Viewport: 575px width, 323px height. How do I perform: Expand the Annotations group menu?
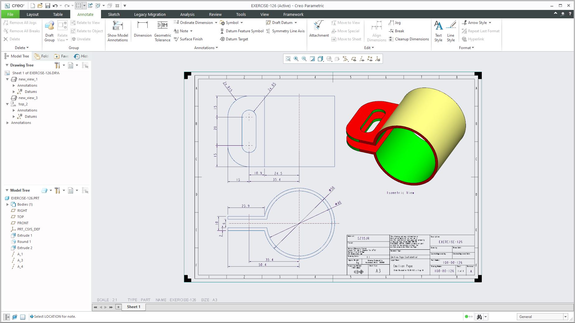[x=206, y=48]
